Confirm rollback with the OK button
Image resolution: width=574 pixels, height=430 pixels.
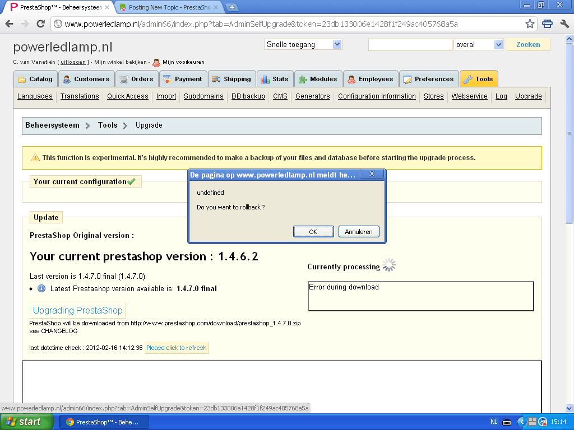tap(313, 232)
